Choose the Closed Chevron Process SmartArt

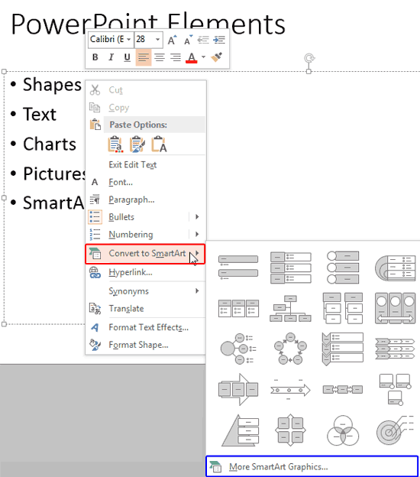tap(395, 349)
